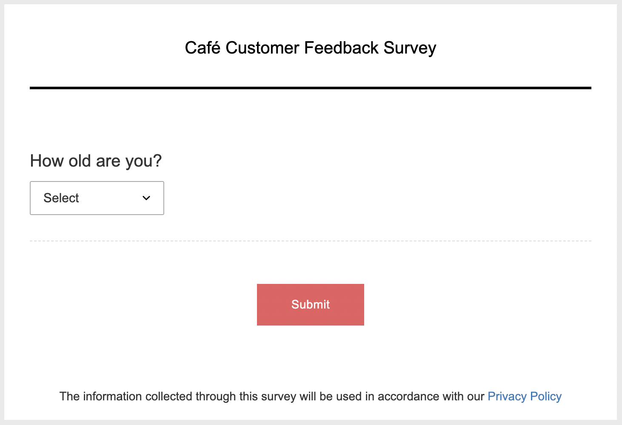Screen dimensions: 622x425
Task: Click the footer text about information collected
Action: (x=272, y=396)
